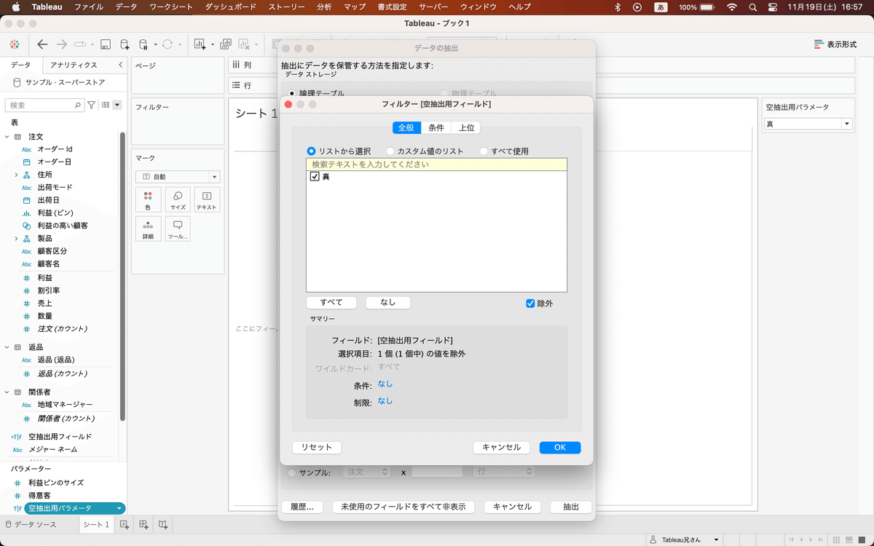Click the new story tab icon at bottom
874x546 pixels.
(164, 524)
